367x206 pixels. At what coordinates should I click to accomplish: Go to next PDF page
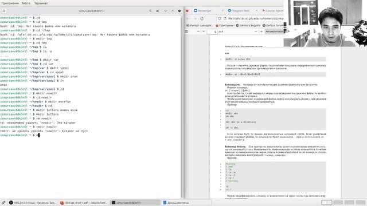coord(204,31)
